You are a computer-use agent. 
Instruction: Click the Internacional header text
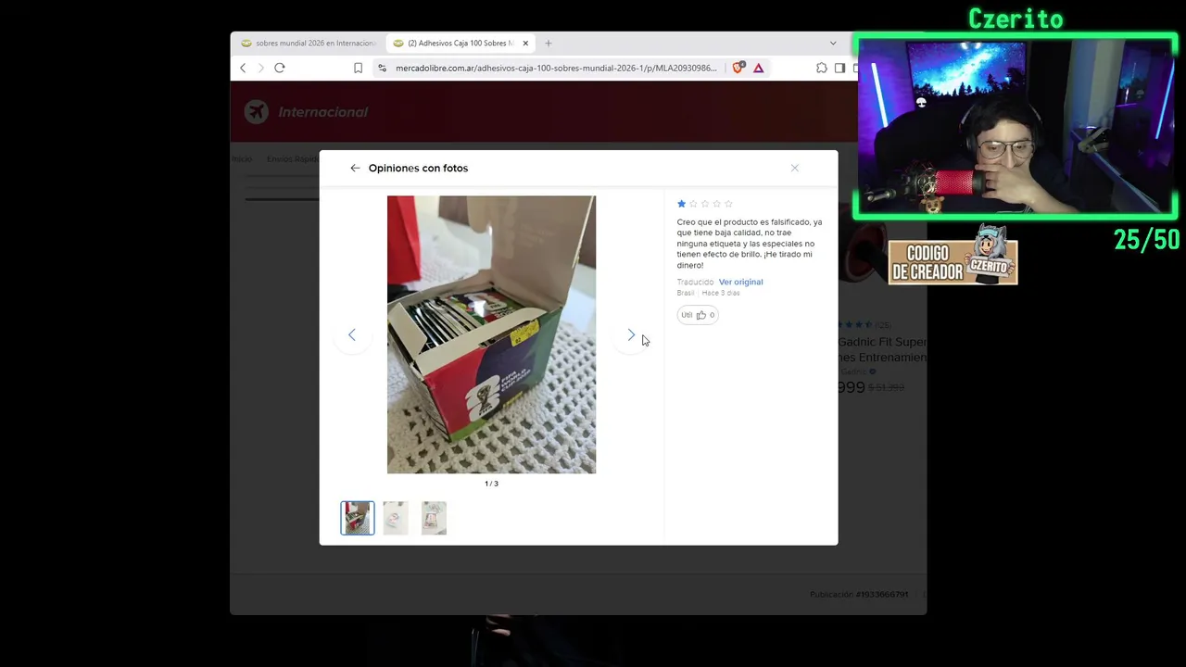click(x=323, y=112)
